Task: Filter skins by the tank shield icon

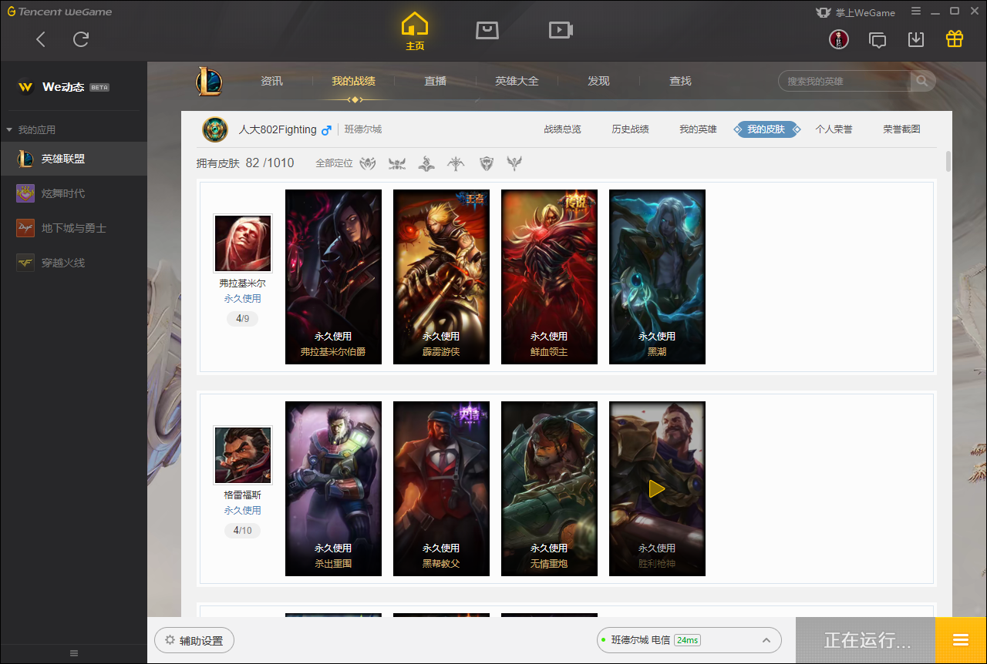Action: click(x=486, y=163)
